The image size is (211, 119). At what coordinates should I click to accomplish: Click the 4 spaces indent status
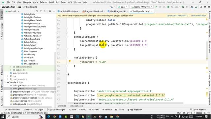[x=198, y=113]
